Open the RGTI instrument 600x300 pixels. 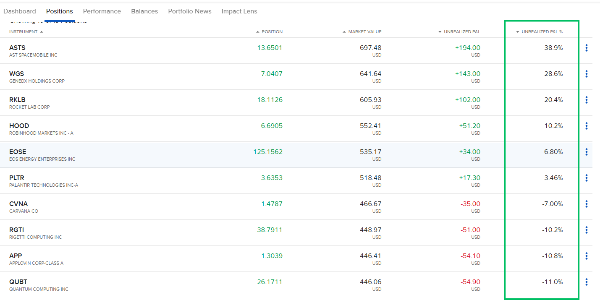[x=16, y=230]
